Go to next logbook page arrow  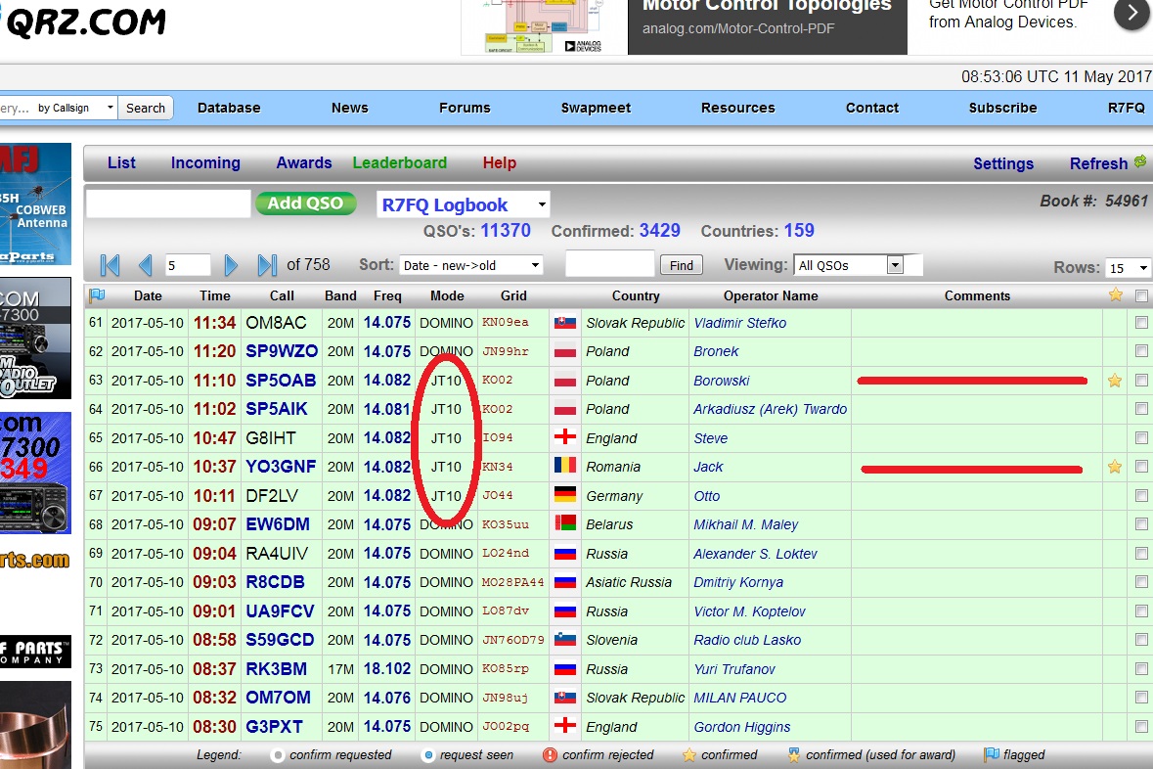click(x=232, y=265)
